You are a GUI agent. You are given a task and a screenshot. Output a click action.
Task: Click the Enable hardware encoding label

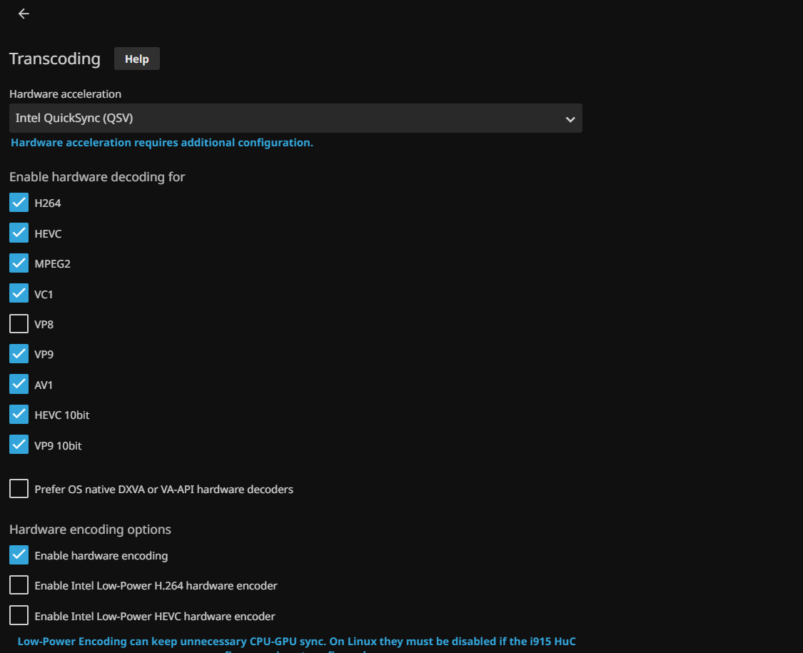(101, 555)
